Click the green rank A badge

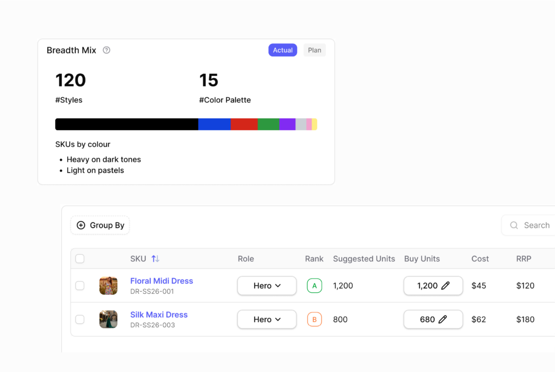point(314,286)
